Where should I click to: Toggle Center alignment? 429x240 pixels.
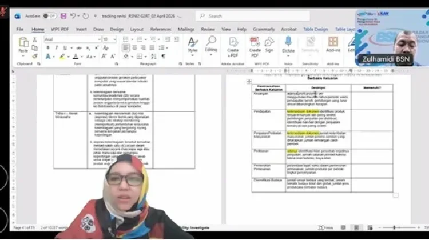coord(134,48)
